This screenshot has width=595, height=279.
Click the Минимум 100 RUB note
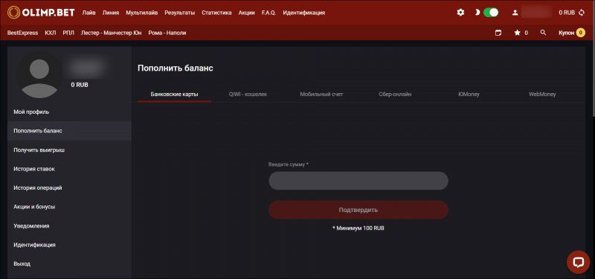pos(358,228)
